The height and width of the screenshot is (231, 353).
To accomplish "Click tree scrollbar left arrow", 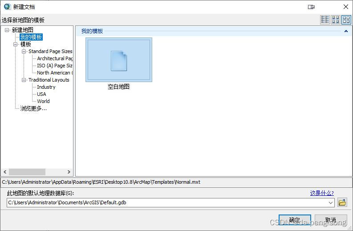I will click(5, 172).
